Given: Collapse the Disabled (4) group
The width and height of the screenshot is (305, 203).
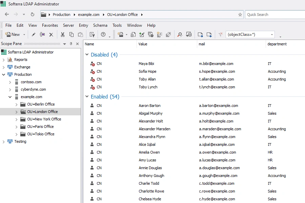Looking at the screenshot, I should (87, 54).
